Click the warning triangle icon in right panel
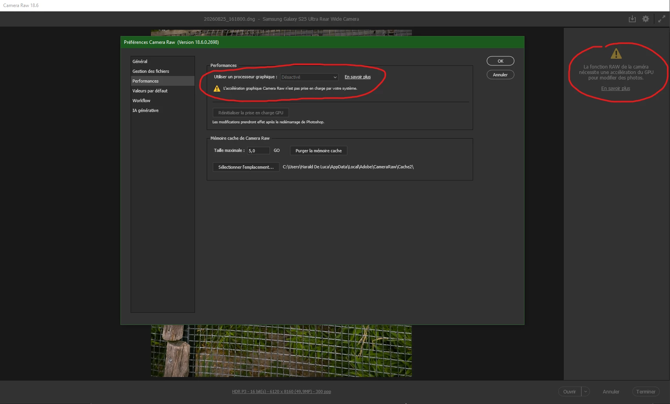Screen dimensions: 670x404 [616, 53]
